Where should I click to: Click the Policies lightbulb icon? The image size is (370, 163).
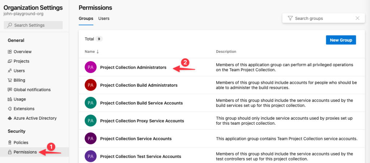coord(10,142)
